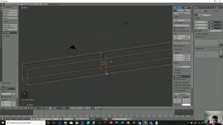Image resolution: width=223 pixels, height=125 pixels.
Task: Expand the Display panel
Action: point(177,70)
